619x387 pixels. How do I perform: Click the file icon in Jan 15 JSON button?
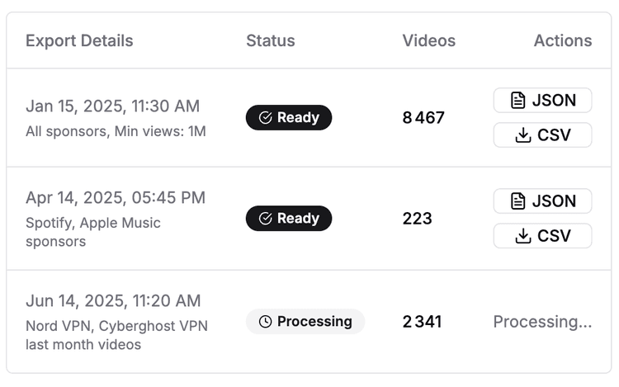[x=518, y=101]
